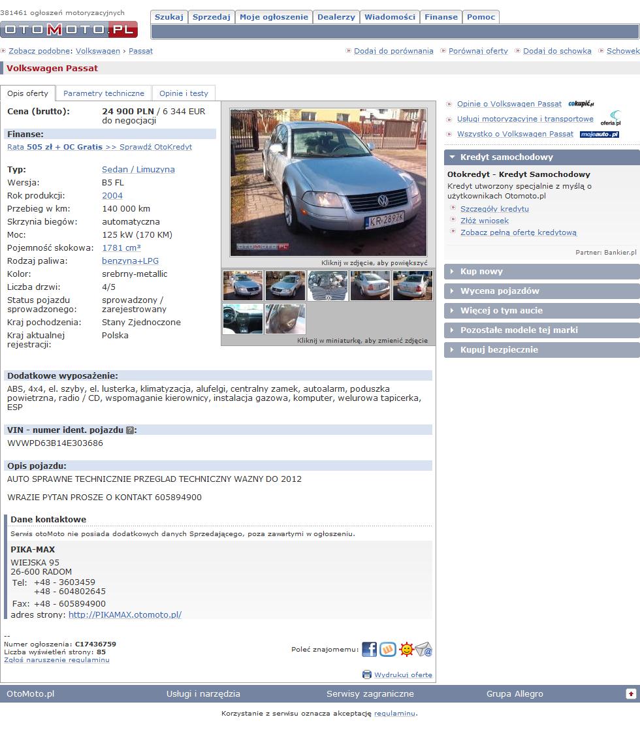Open the Szukaj menu tab

point(169,17)
